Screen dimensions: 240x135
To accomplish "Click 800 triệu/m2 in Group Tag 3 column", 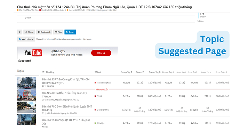I will [154, 96].
